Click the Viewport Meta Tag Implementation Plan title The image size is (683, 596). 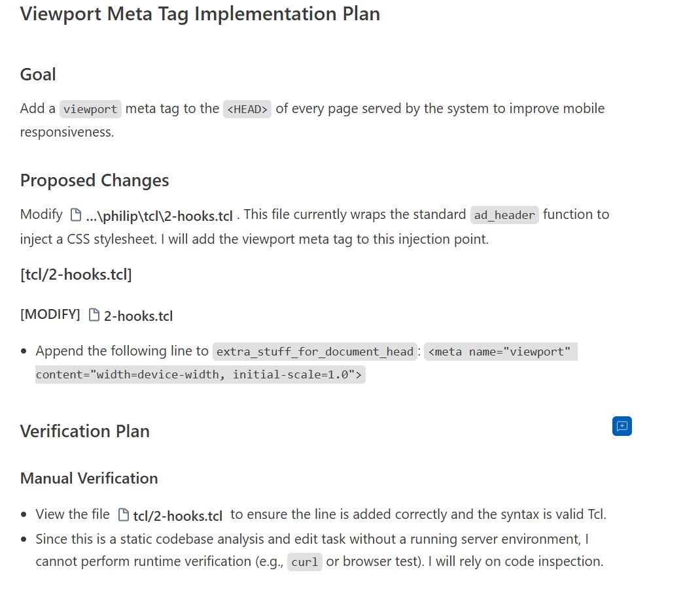pyautogui.click(x=200, y=14)
